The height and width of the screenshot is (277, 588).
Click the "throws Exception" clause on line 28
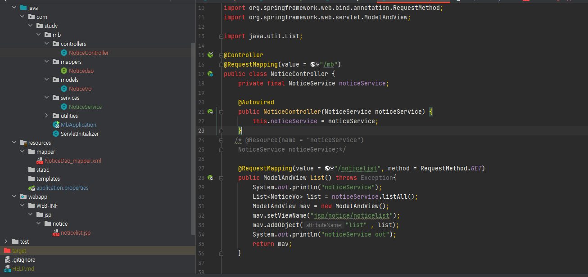pyautogui.click(x=364, y=178)
